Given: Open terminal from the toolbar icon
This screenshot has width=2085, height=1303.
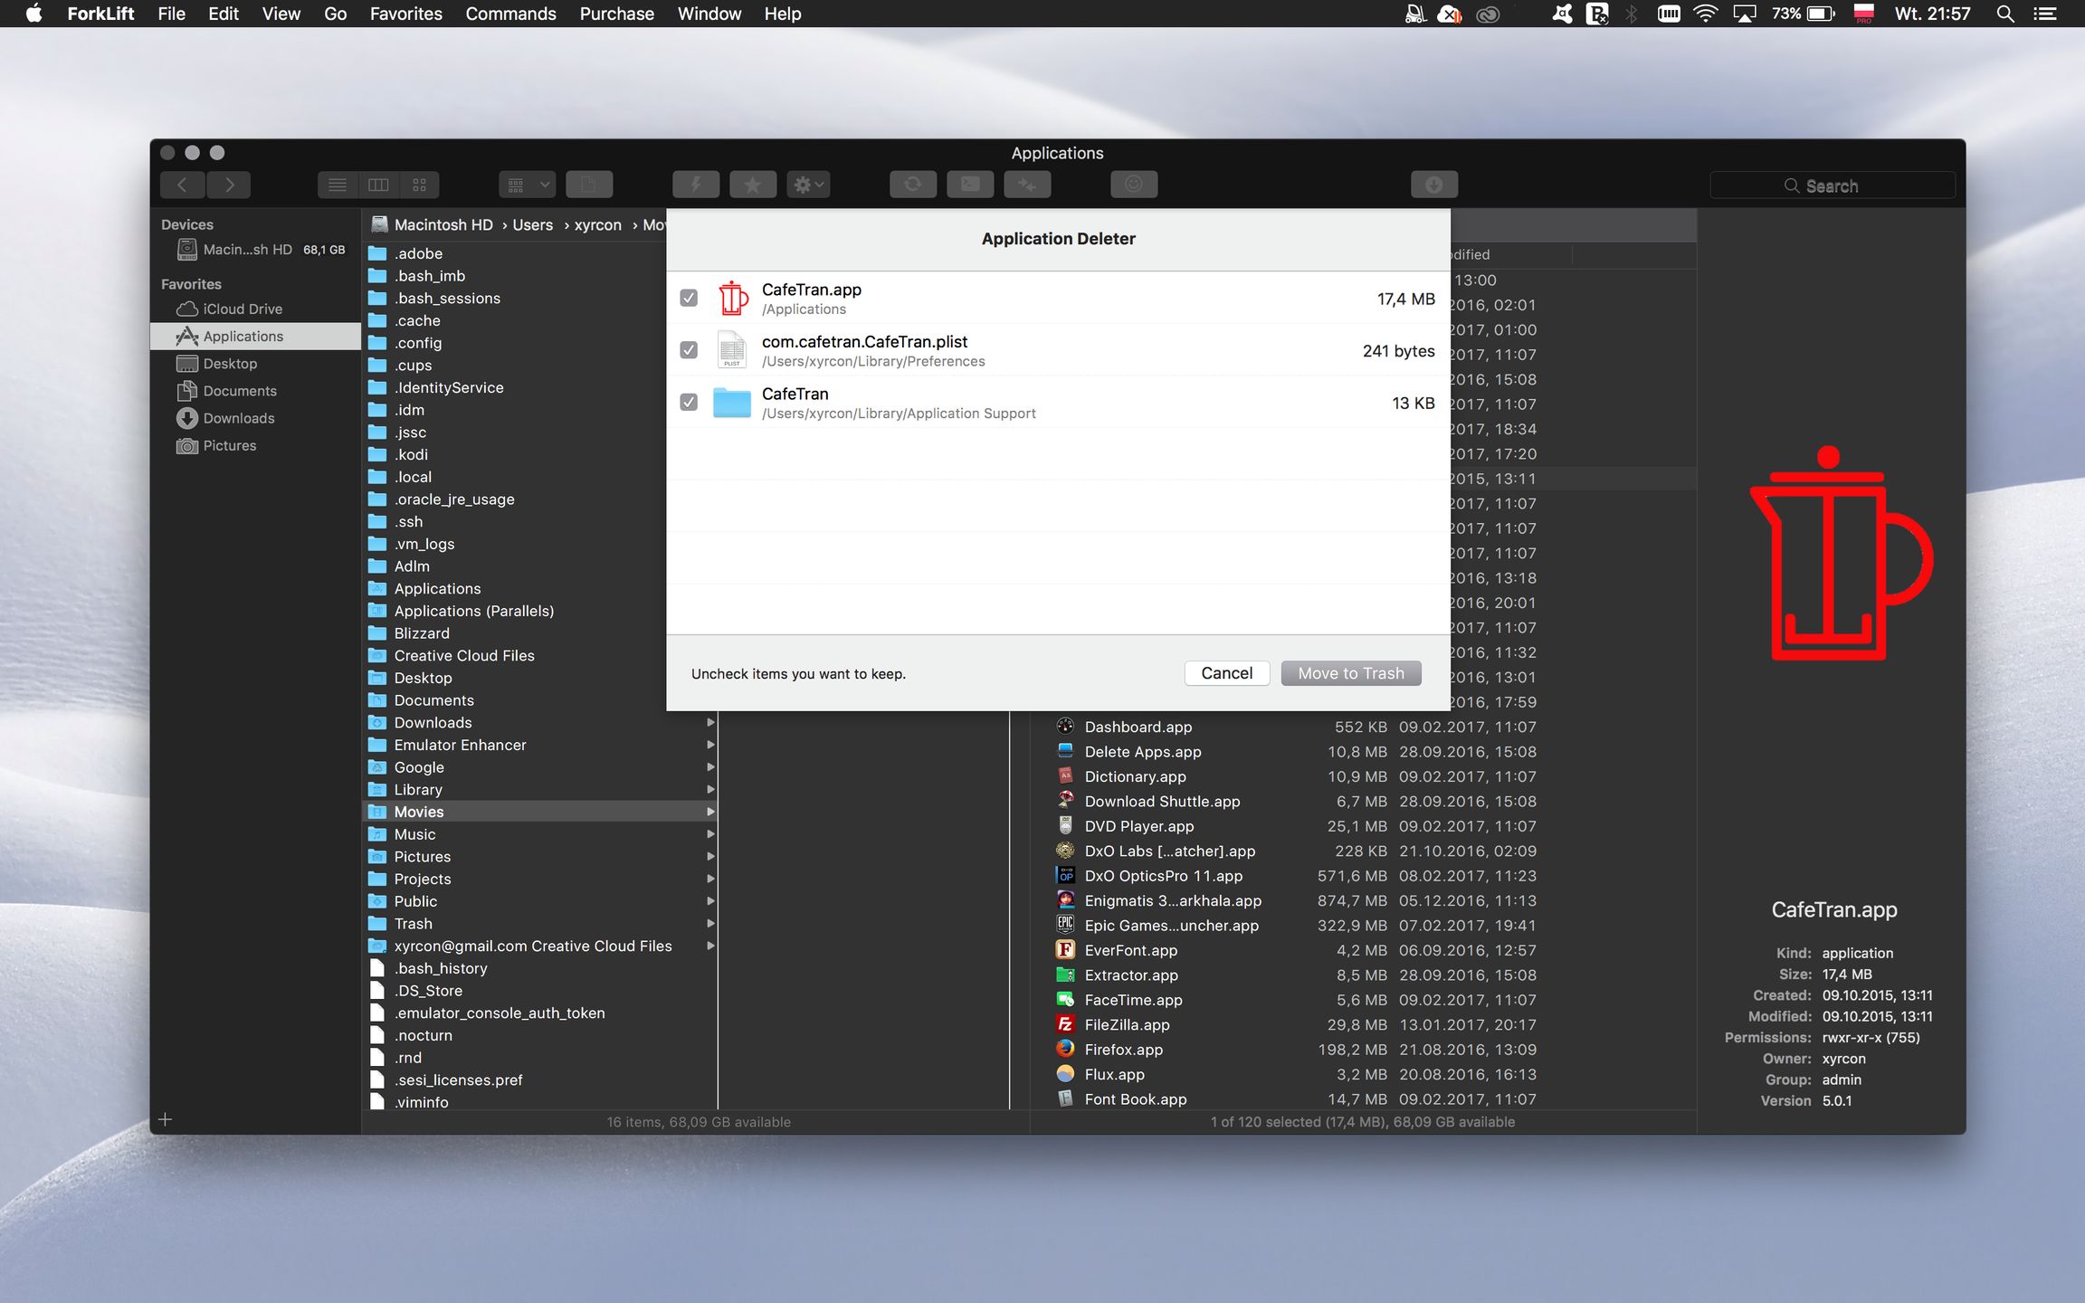Looking at the screenshot, I should point(969,185).
